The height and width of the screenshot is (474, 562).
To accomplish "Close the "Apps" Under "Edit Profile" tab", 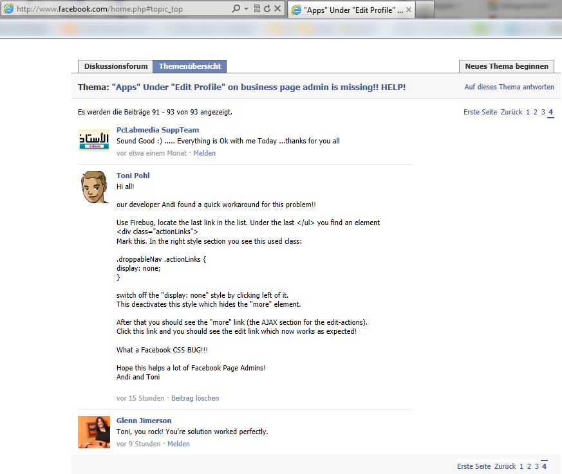I will (409, 10).
